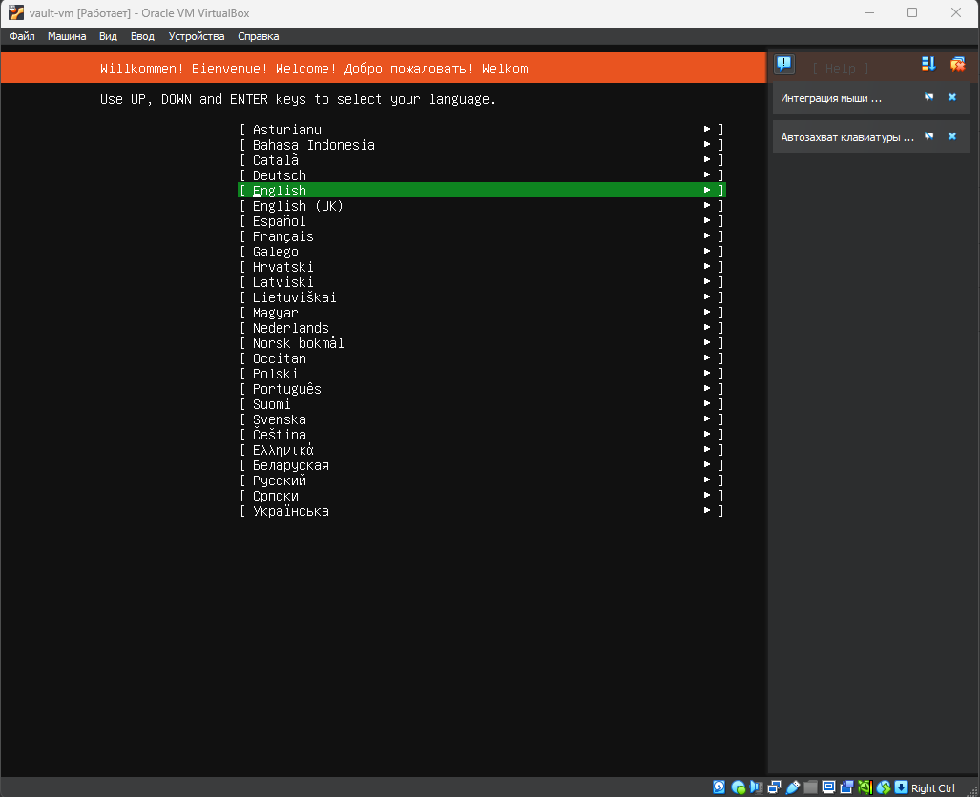Choose Polski from the language list
This screenshot has width=980, height=797.
[482, 374]
